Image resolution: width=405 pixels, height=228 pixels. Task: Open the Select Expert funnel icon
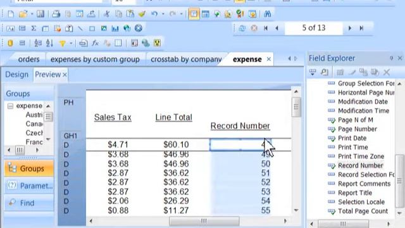[x=62, y=43]
